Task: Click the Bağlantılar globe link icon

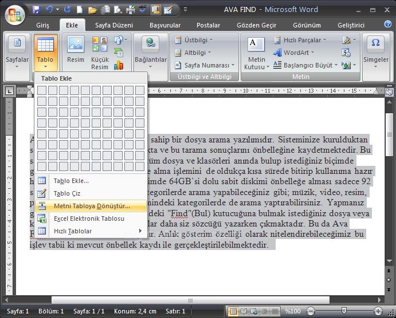Action: pyautogui.click(x=151, y=43)
